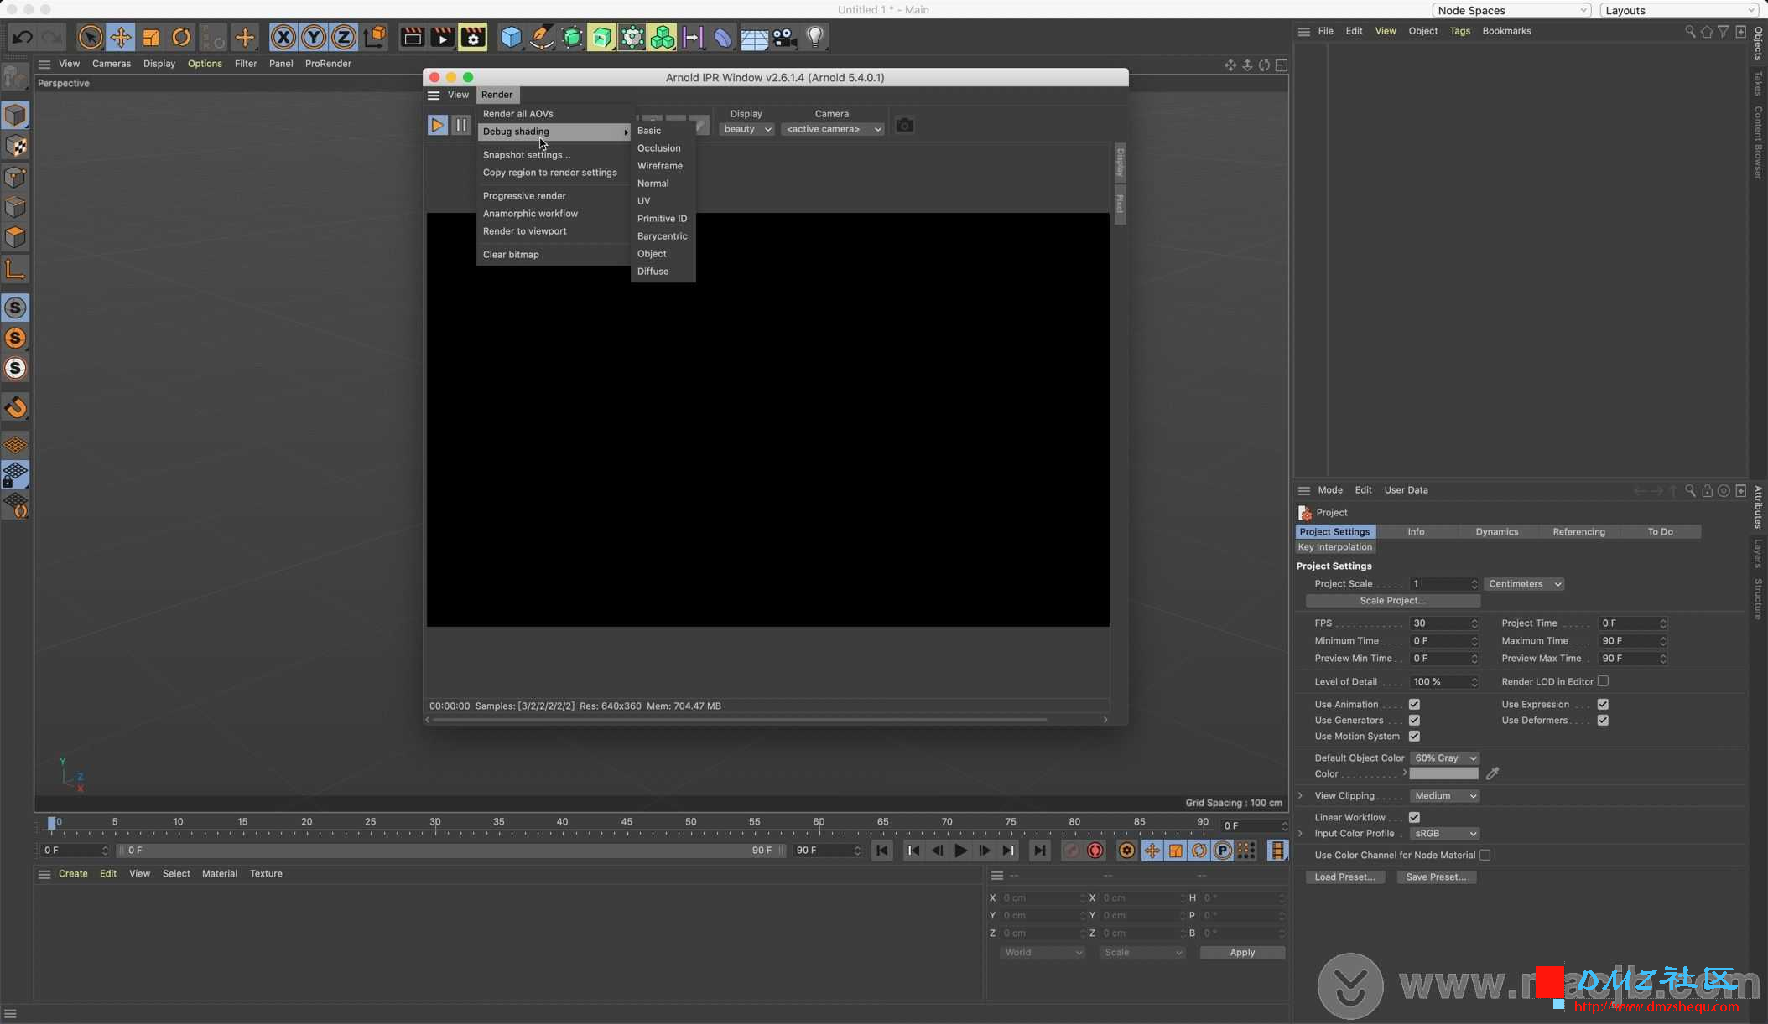
Task: Toggle Use Motion System checkbox
Action: [1414, 736]
